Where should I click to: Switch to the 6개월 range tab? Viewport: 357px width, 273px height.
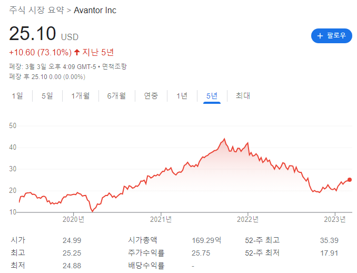coord(116,96)
